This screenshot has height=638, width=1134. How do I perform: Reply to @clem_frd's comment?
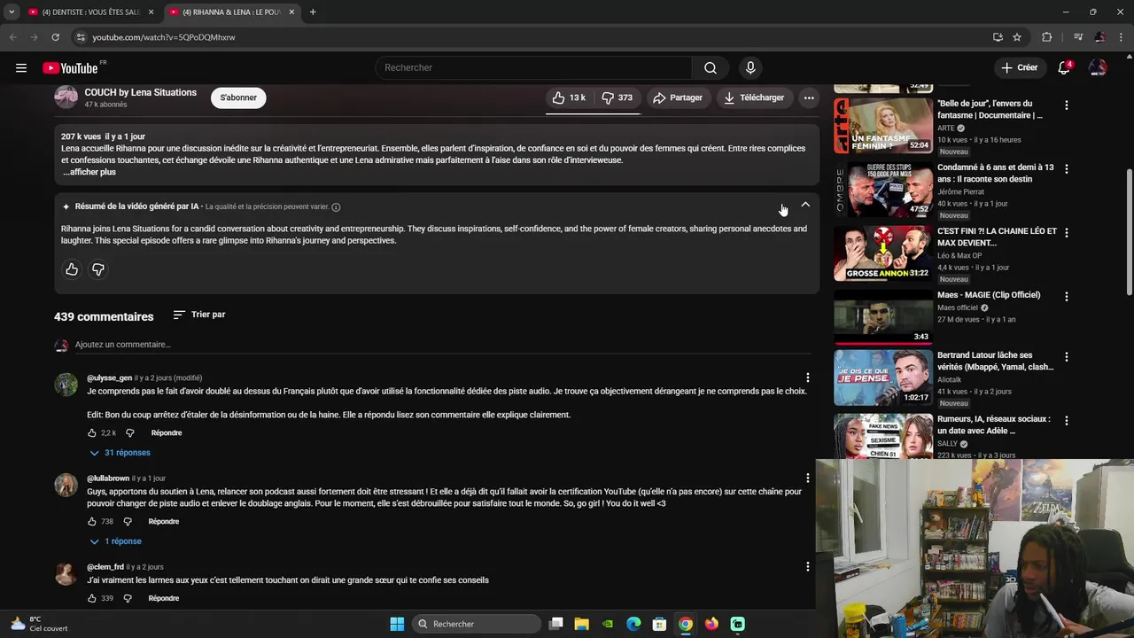point(164,599)
